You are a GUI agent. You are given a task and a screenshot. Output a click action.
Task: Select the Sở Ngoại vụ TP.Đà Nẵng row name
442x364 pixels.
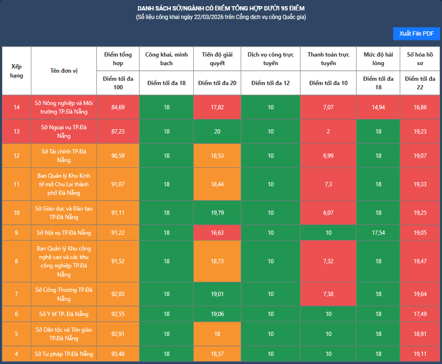[64, 132]
